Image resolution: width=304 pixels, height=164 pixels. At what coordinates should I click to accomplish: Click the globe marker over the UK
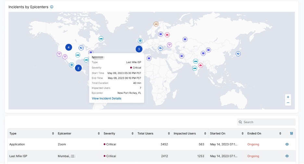(x=140, y=41)
